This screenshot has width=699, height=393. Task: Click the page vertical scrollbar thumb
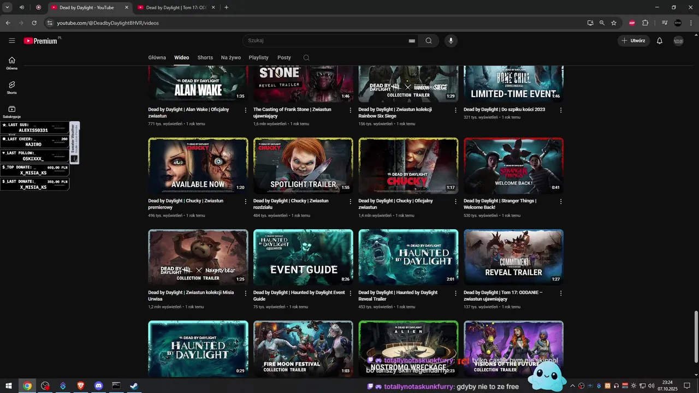coord(696,336)
